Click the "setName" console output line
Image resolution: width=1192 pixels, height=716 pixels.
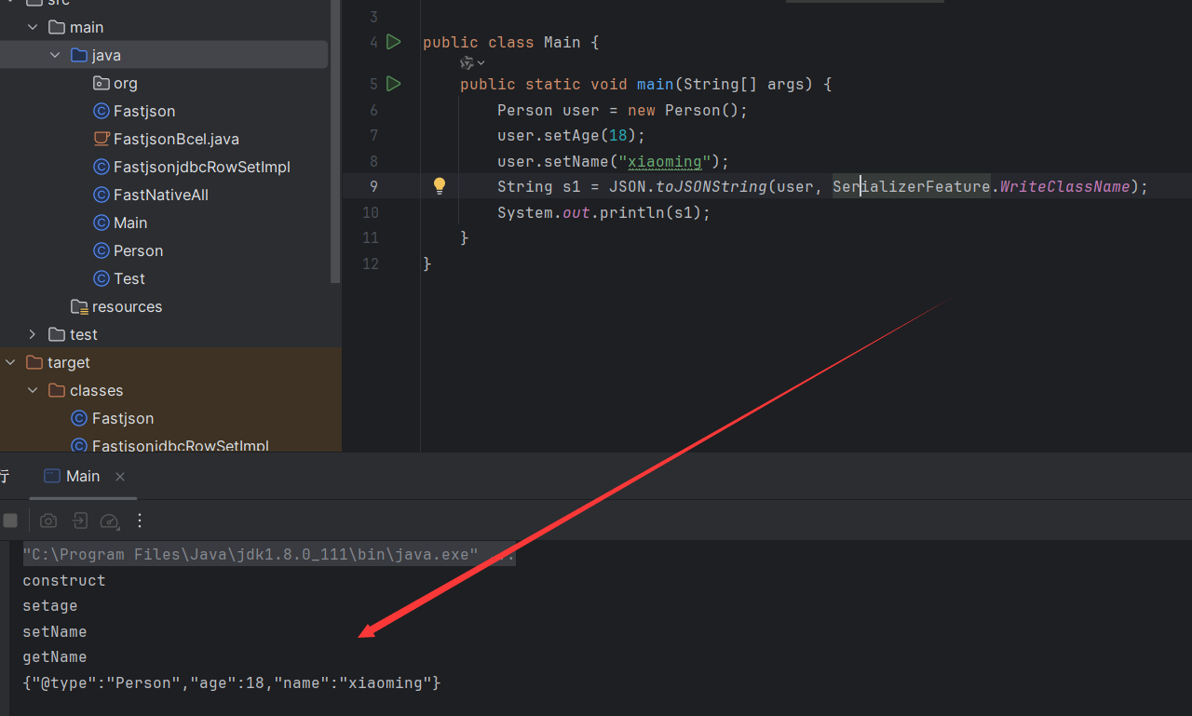tap(55, 631)
